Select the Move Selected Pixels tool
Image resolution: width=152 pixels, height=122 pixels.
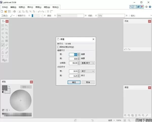(x=7, y=25)
